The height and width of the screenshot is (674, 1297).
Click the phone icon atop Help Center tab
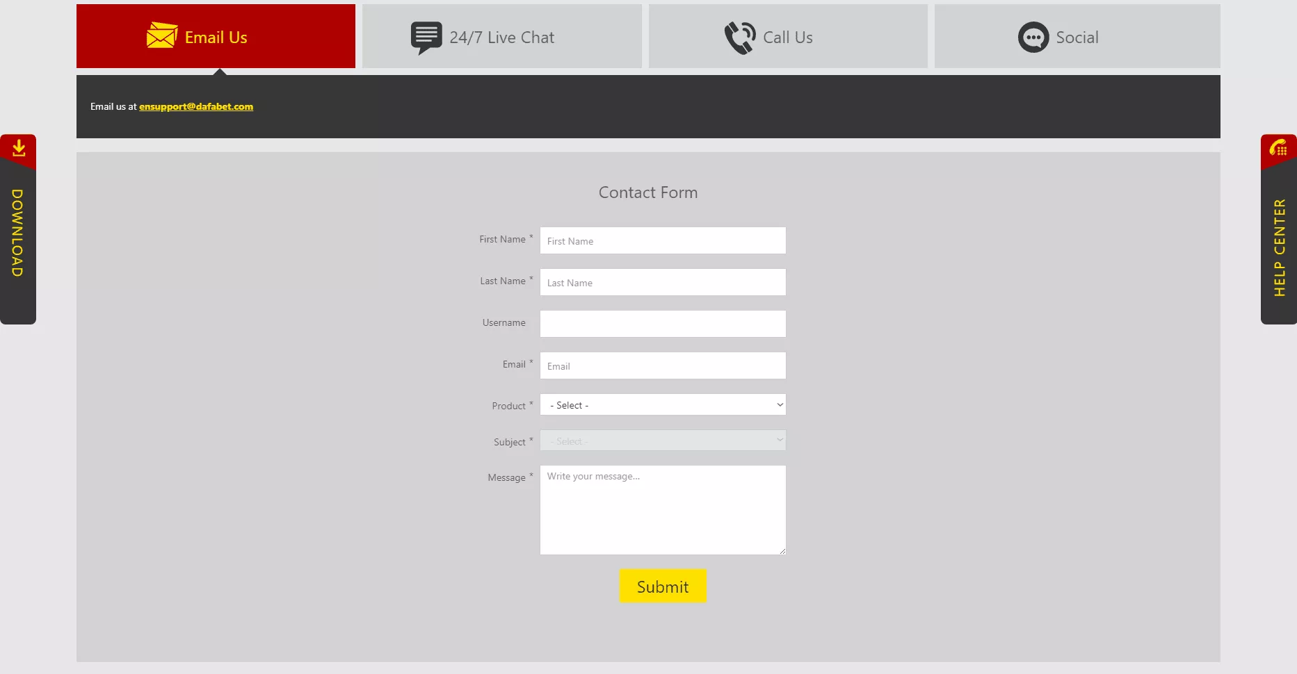click(1278, 148)
